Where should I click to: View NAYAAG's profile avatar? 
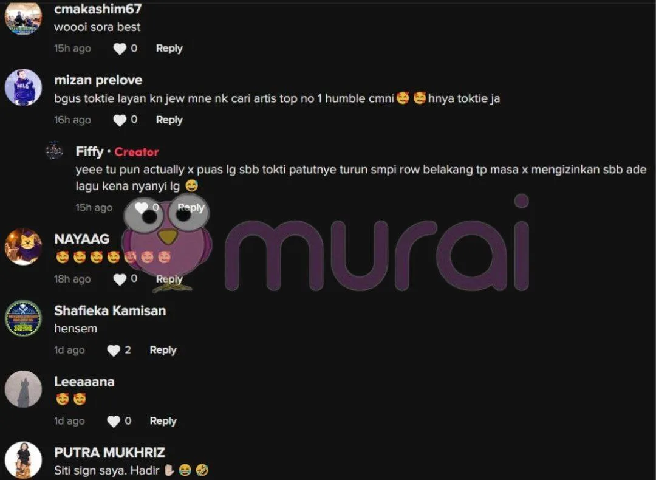pyautogui.click(x=23, y=247)
